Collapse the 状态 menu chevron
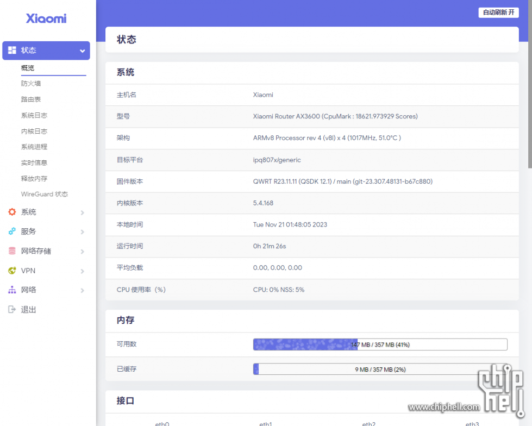This screenshot has width=532, height=426. pos(83,51)
